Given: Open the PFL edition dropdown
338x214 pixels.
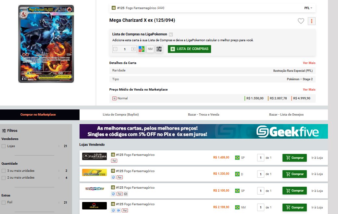Looking at the screenshot, I should [308, 8].
